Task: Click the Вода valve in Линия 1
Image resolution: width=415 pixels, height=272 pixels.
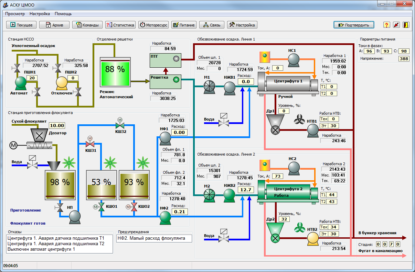Action: 224,120
